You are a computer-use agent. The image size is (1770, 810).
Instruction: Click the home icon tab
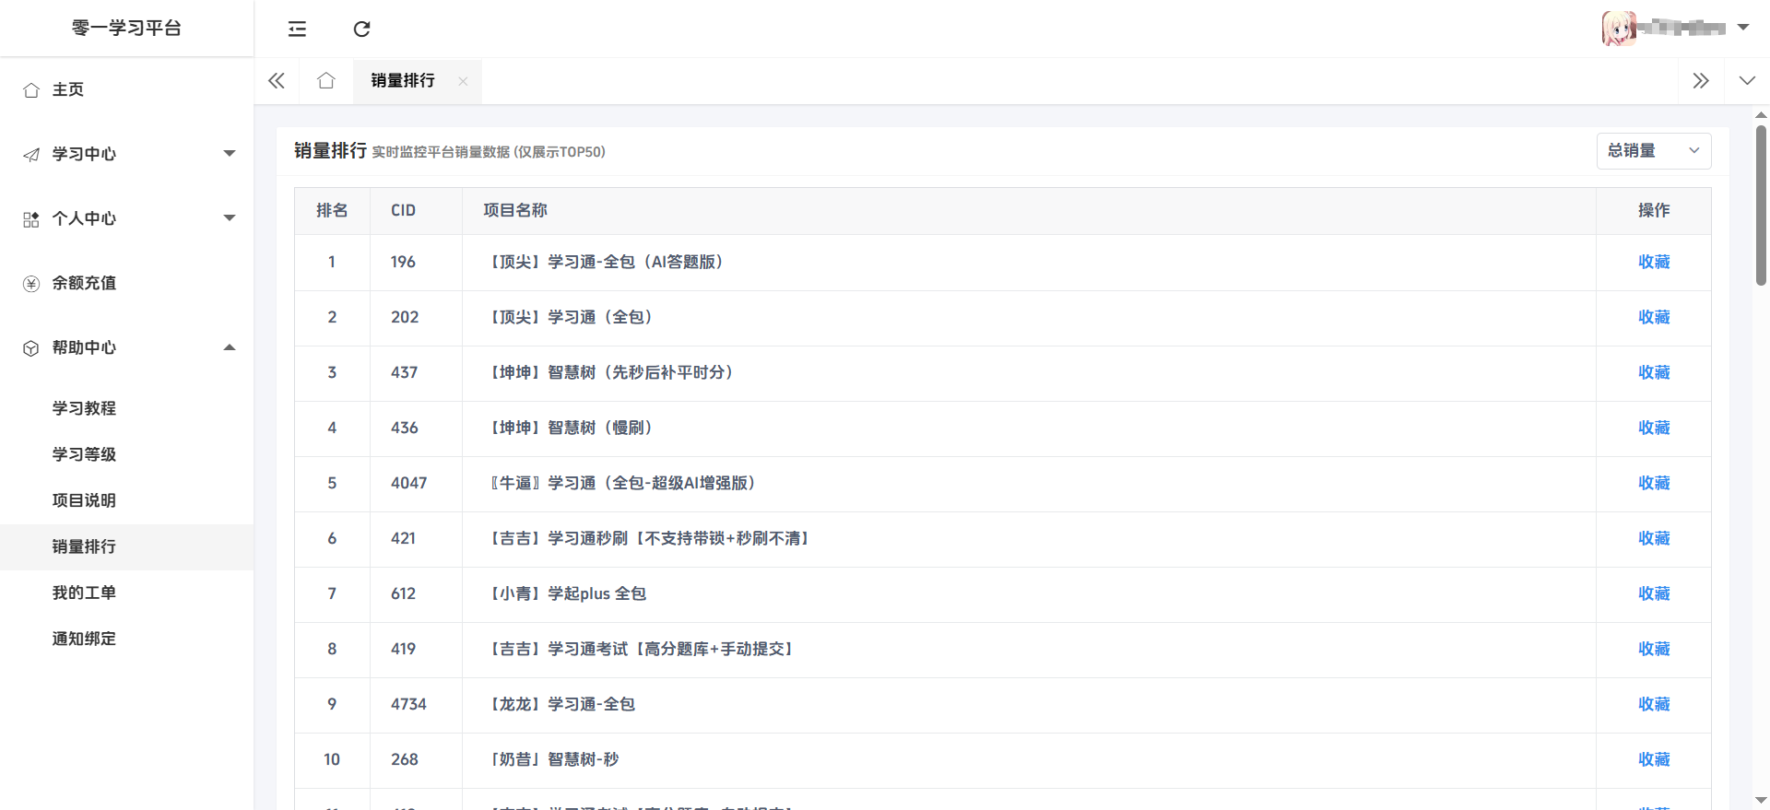(x=325, y=81)
